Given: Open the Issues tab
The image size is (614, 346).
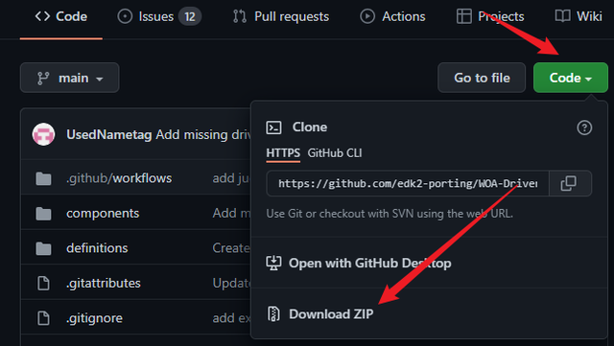Looking at the screenshot, I should [158, 17].
